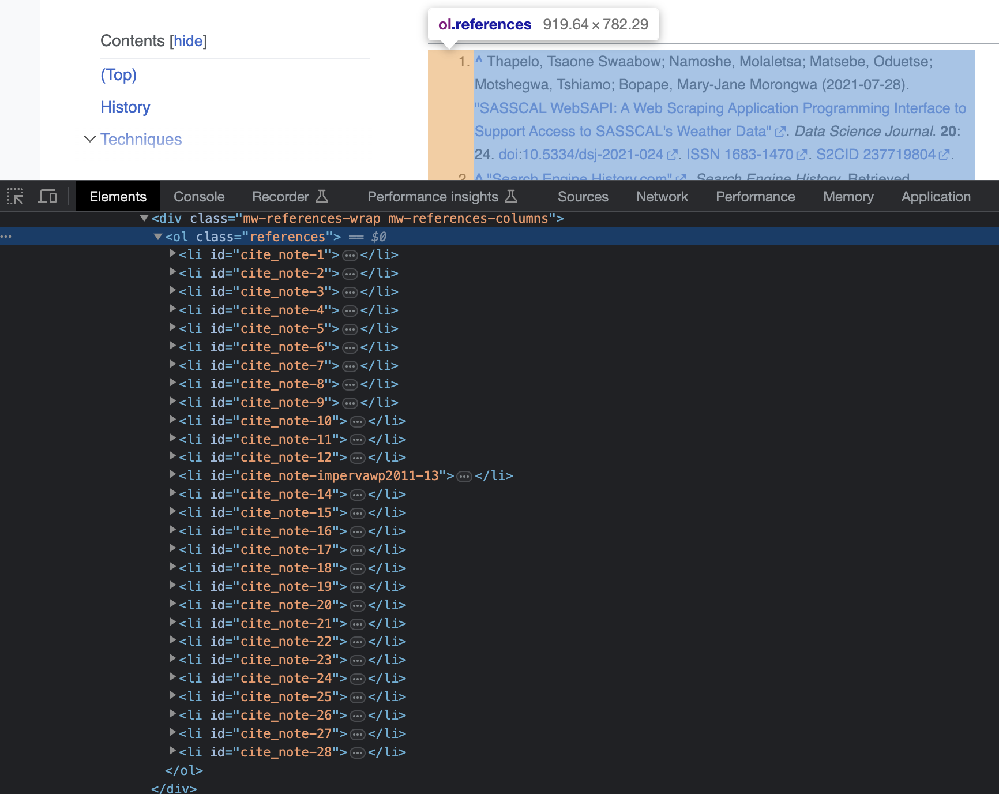Image resolution: width=999 pixels, height=794 pixels.
Task: Click the hide link next to Contents
Action: point(188,41)
